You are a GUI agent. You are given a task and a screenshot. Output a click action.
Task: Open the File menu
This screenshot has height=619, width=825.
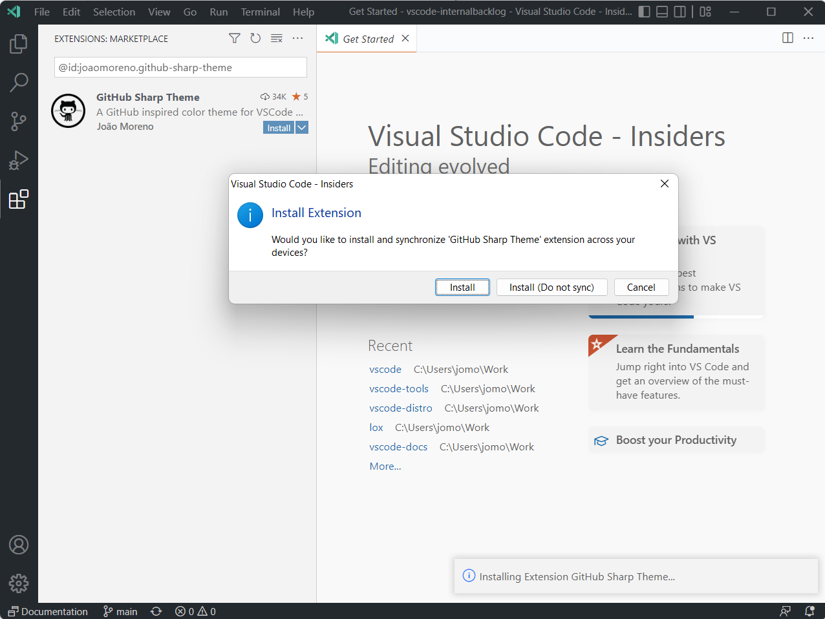coord(42,12)
